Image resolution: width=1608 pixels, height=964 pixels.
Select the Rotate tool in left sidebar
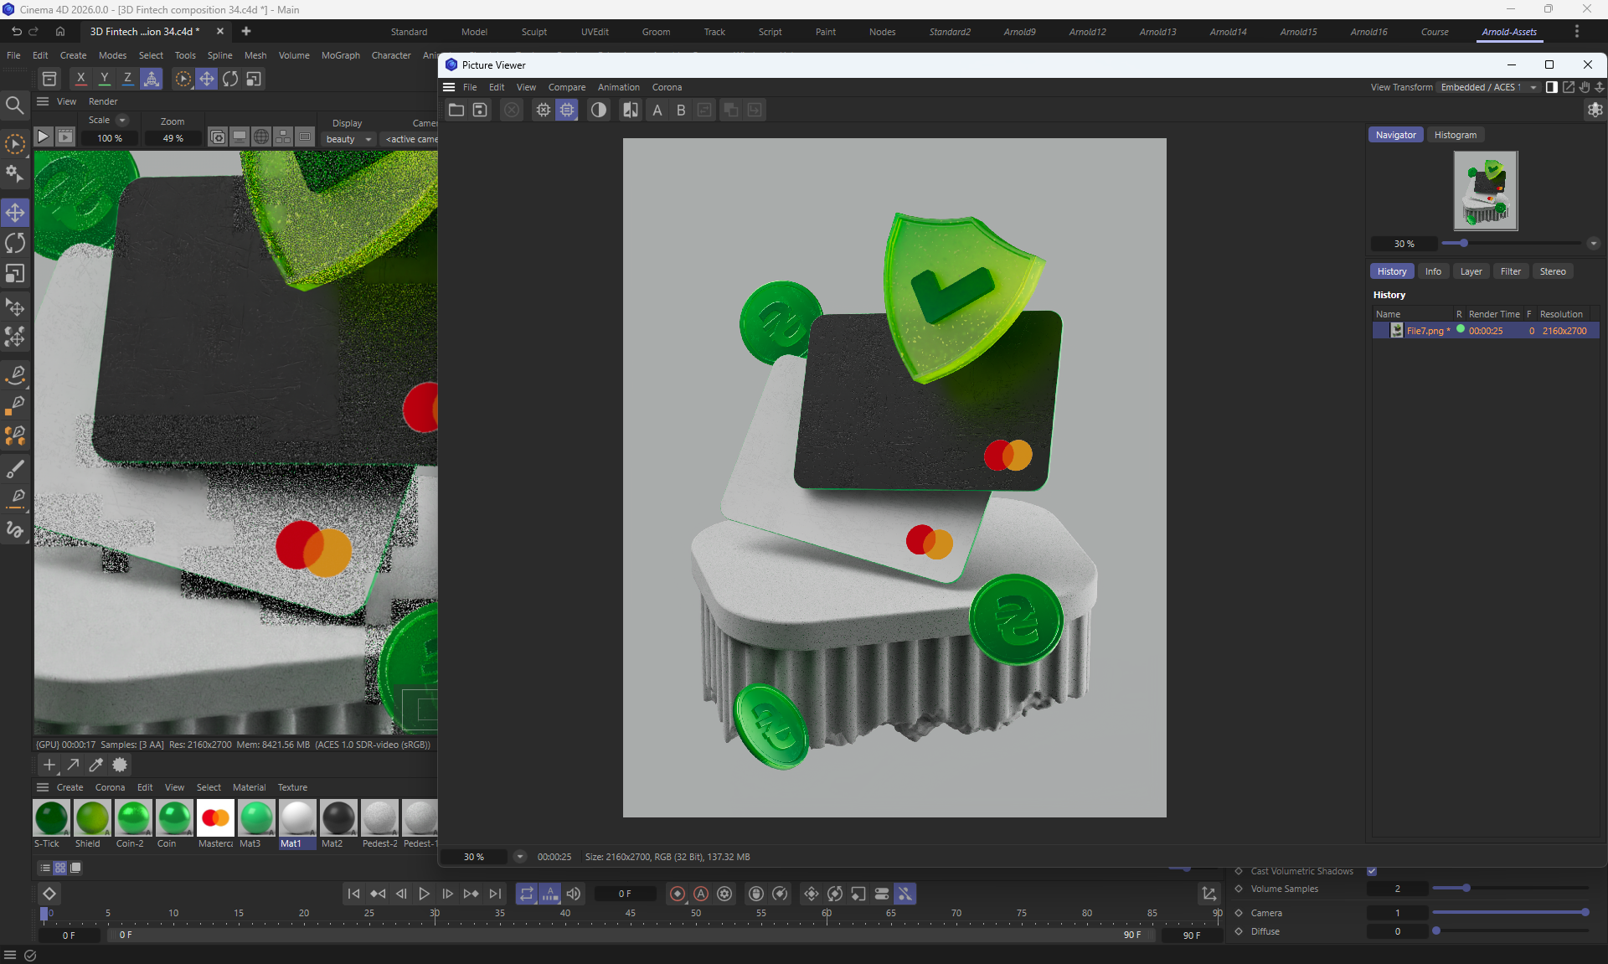point(15,243)
